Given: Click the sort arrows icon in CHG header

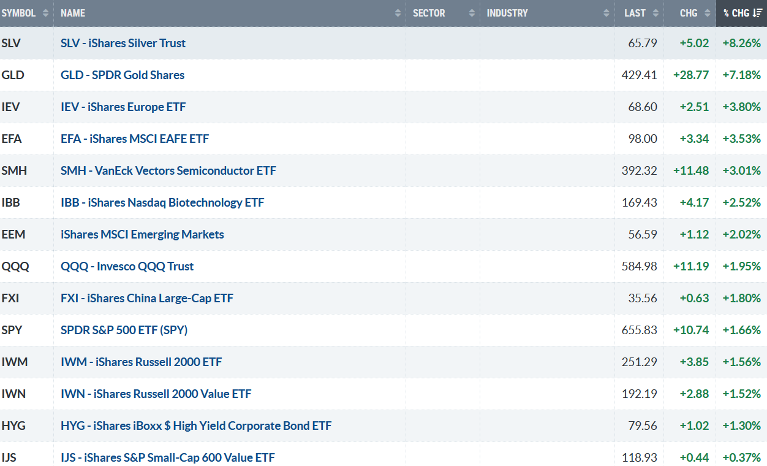Looking at the screenshot, I should click(708, 13).
